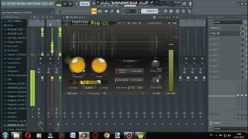Click the Audition button
Screen dimensions: 248x139
tap(89, 88)
